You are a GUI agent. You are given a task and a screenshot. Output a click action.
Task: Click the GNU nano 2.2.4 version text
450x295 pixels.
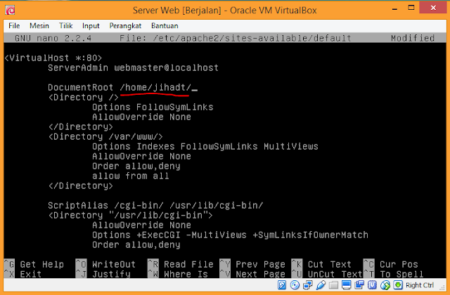click(53, 38)
